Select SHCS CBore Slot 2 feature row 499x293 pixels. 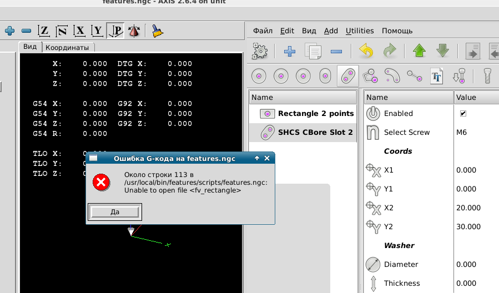click(x=303, y=132)
